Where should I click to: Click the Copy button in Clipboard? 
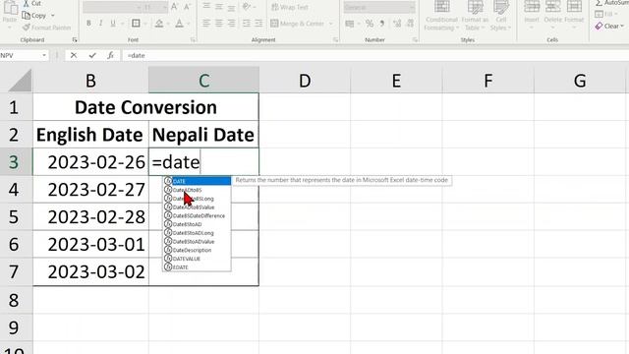[34, 16]
